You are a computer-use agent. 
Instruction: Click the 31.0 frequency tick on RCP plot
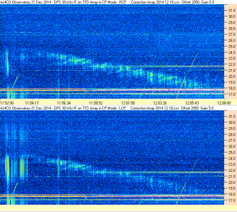(x=232, y=11)
